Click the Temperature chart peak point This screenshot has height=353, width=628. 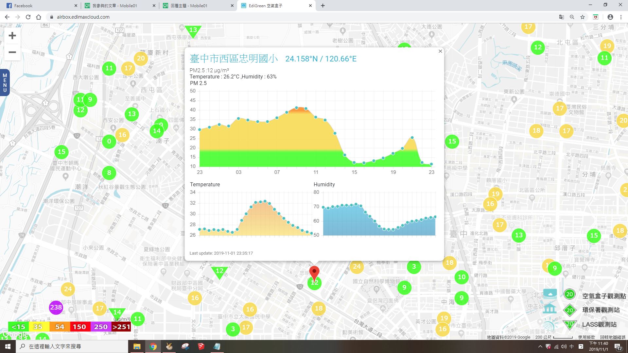click(x=265, y=201)
